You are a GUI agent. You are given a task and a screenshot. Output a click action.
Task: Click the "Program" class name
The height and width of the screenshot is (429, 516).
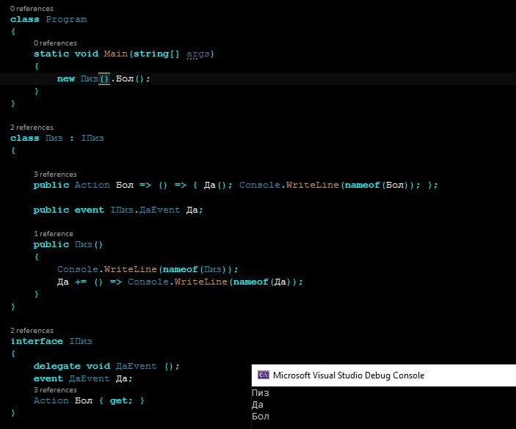pos(66,19)
